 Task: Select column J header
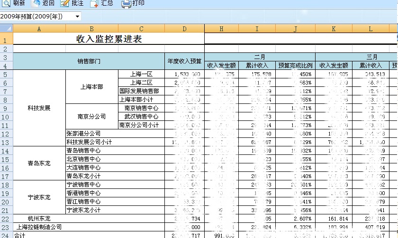[x=295, y=29]
